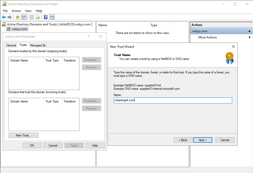This screenshot has height=173, width=253.
Task: Toggle the Show/Hide Action Pane icon
Action: [x=52, y=17]
